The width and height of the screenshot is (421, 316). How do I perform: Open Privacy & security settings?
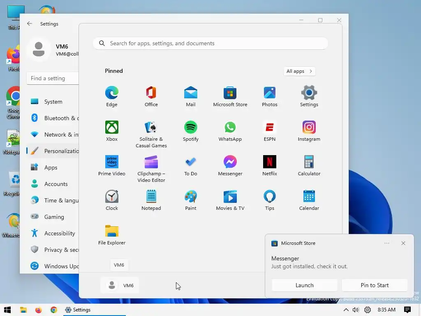point(53,250)
